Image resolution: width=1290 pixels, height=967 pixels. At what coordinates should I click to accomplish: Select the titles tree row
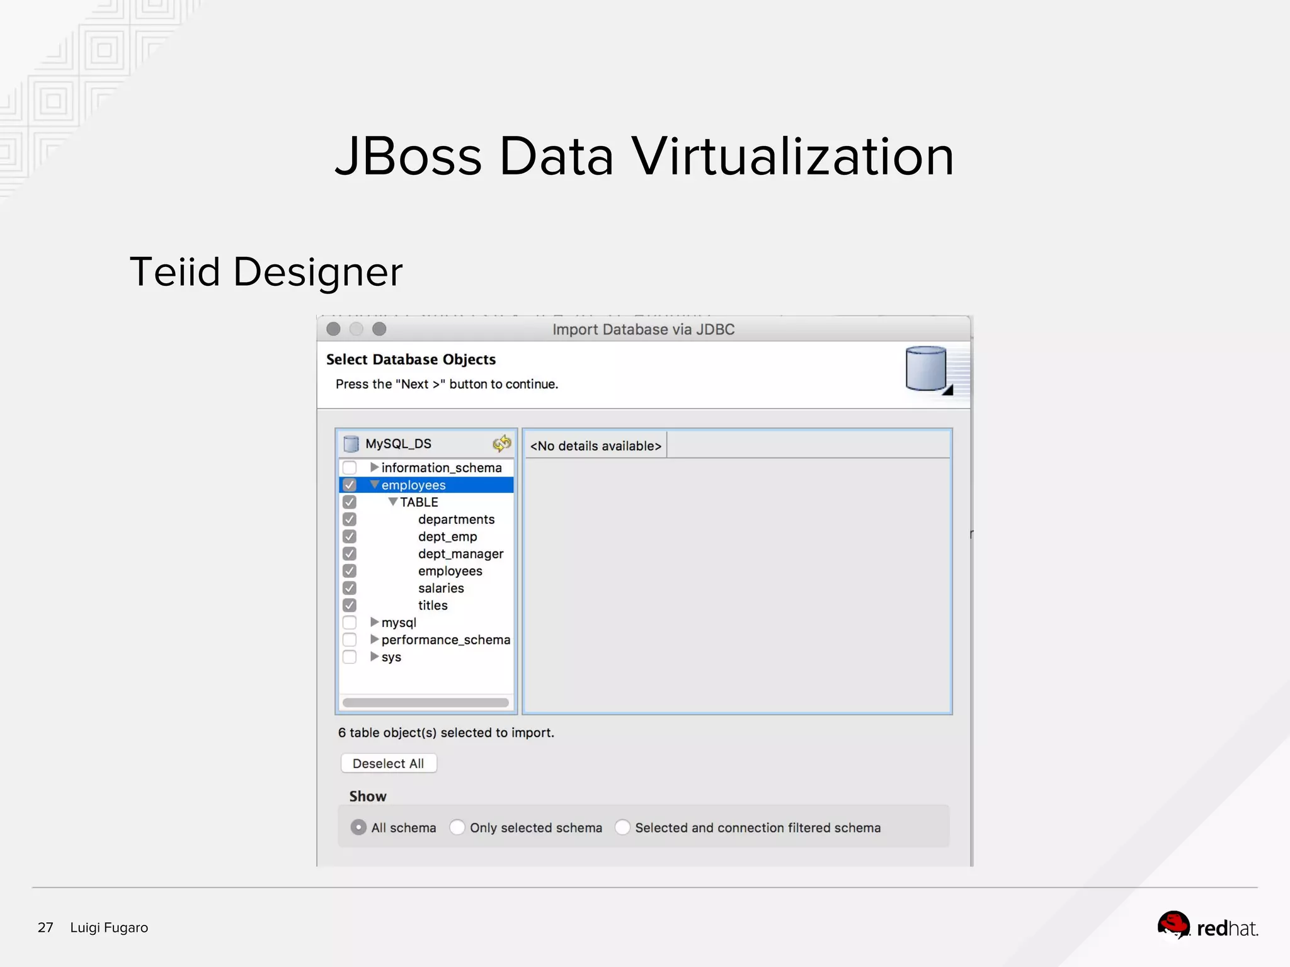[x=426, y=606]
